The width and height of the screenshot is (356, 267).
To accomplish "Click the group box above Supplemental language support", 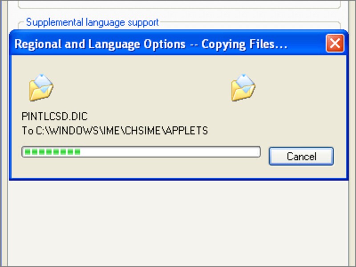I will (178, 4).
